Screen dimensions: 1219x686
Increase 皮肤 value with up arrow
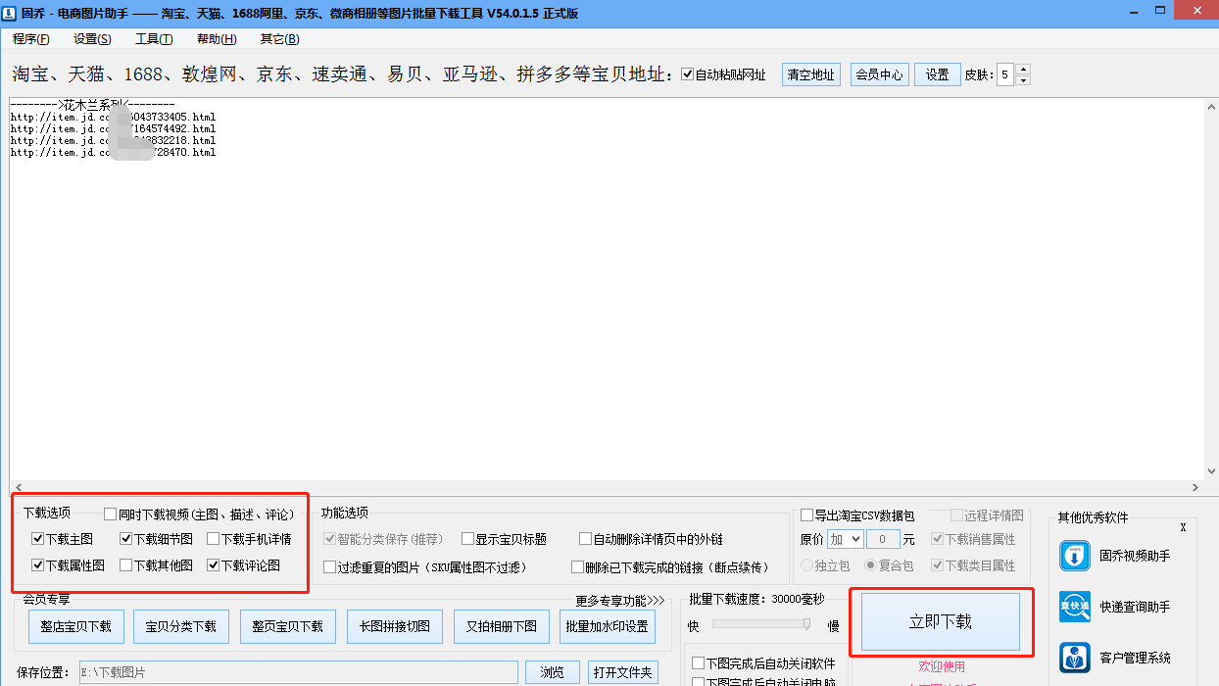coord(1023,70)
